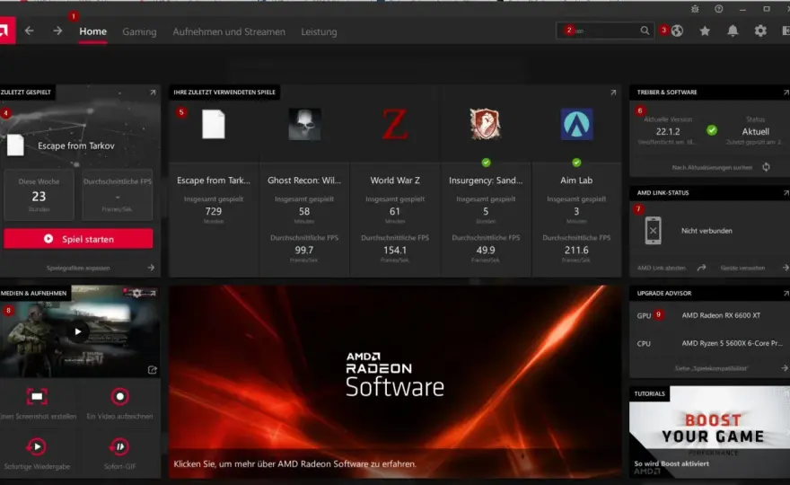Click the Sofort-GIF icon
Image resolution: width=790 pixels, height=485 pixels.
coord(120,446)
